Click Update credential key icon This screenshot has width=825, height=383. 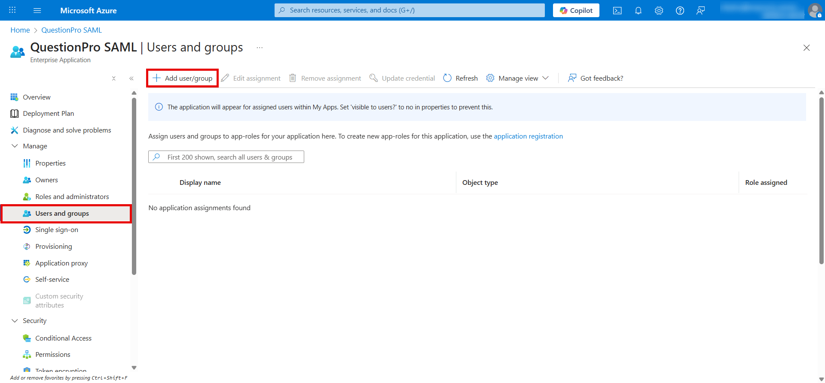[374, 78]
